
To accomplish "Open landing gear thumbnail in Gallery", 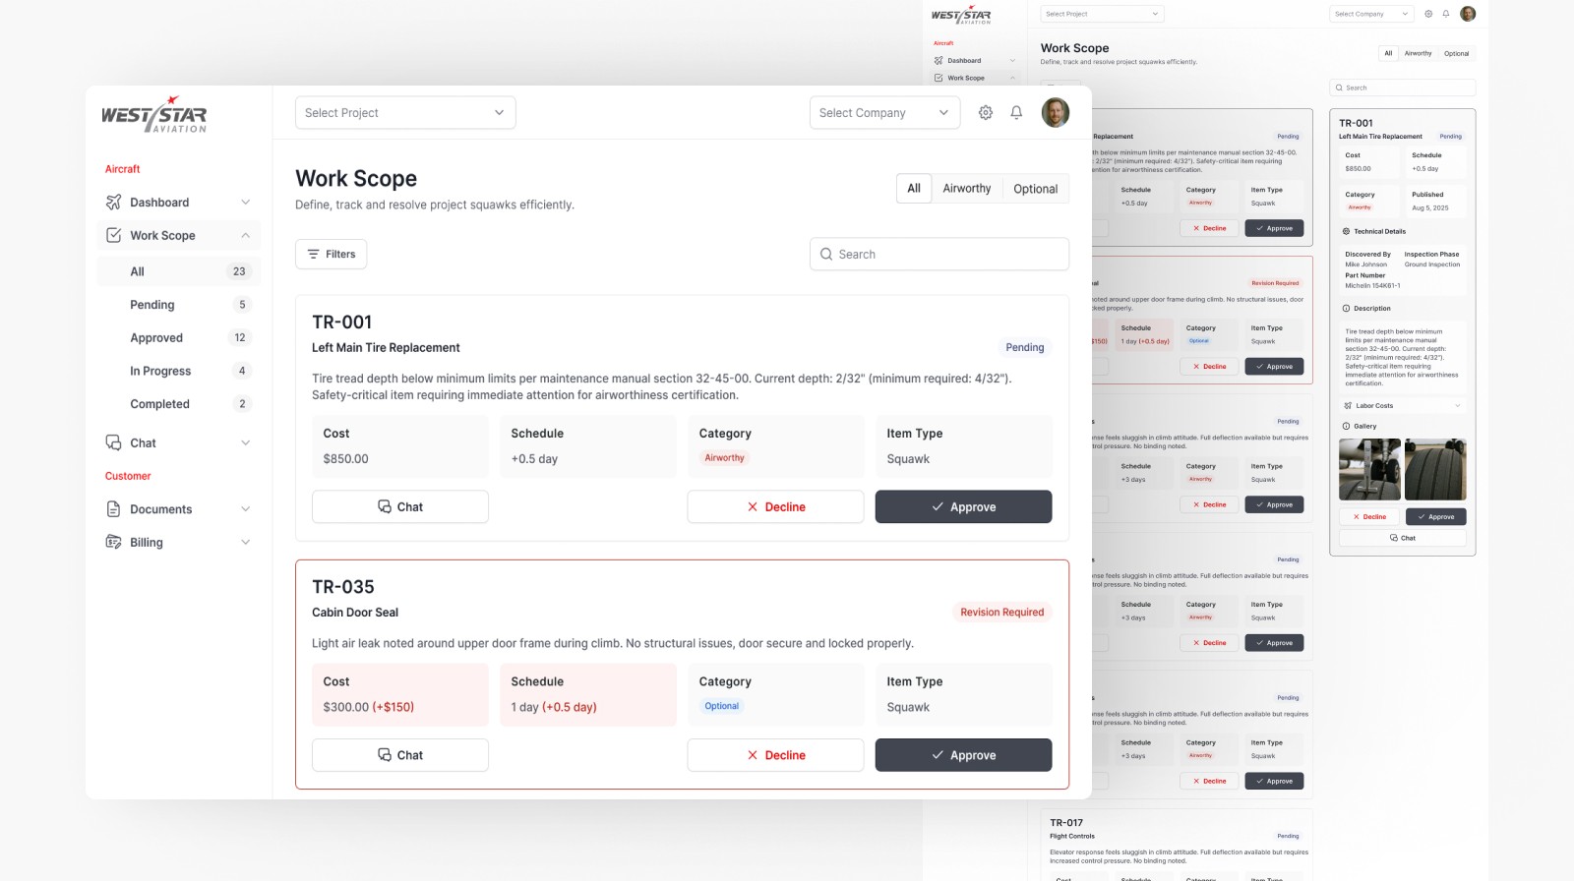I will 1369,469.
